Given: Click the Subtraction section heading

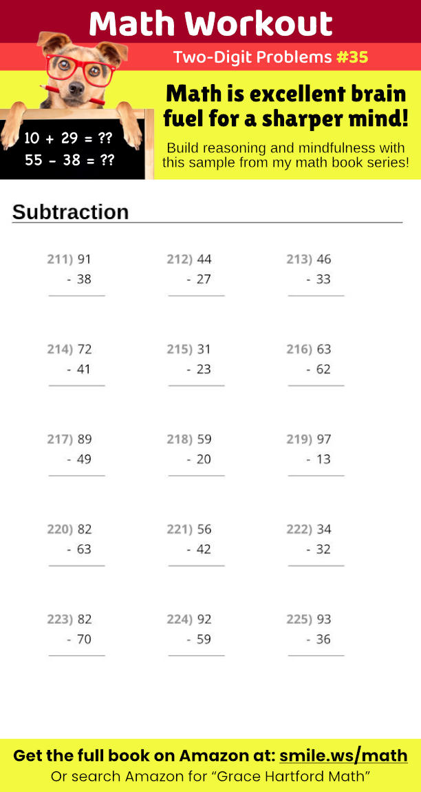Looking at the screenshot, I should (x=71, y=212).
